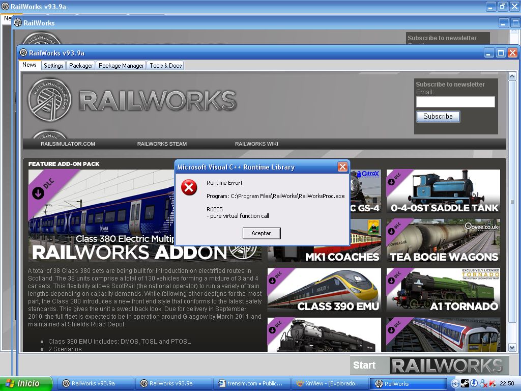Open the RAILWORKS STEAM link

162,144
